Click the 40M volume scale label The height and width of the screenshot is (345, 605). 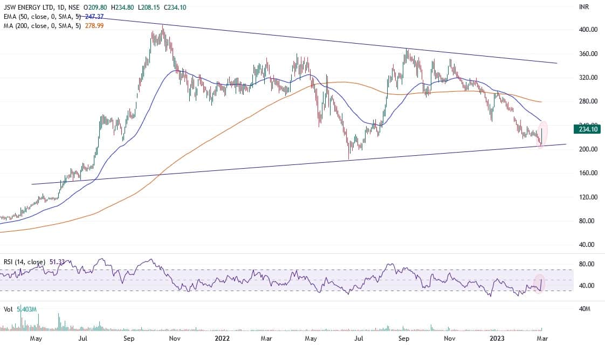coord(586,309)
